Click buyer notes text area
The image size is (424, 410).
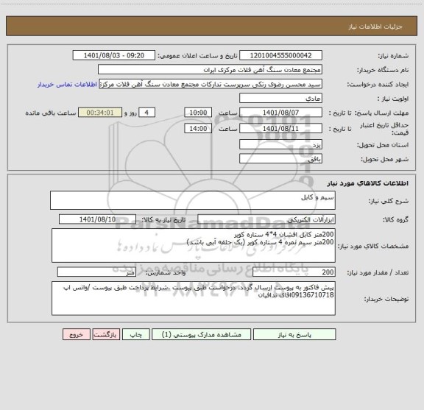pos(194,298)
